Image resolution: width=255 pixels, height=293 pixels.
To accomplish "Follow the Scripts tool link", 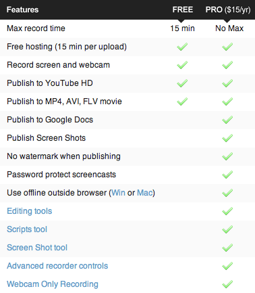I will 27,229.
